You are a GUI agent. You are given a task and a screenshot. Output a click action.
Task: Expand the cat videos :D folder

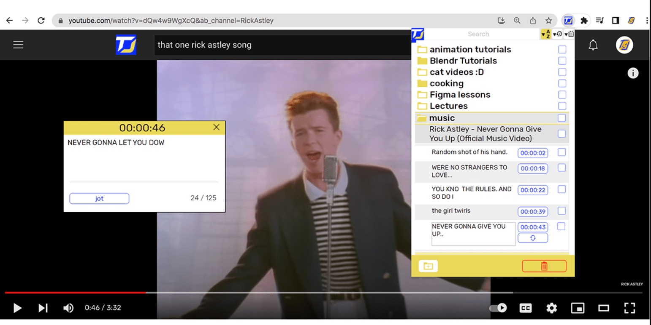coord(422,72)
